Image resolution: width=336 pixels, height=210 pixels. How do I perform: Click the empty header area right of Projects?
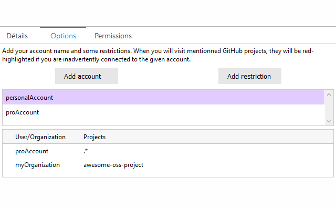220,137
